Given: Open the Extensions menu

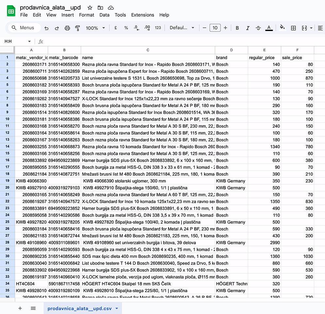Looking at the screenshot, I should click(x=143, y=15).
